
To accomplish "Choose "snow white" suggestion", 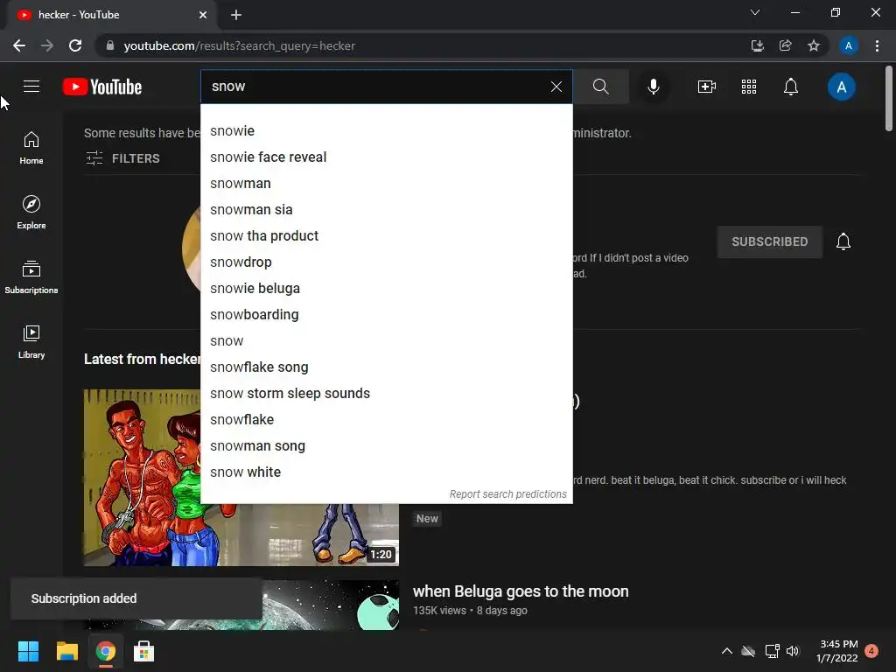I will 386,472.
